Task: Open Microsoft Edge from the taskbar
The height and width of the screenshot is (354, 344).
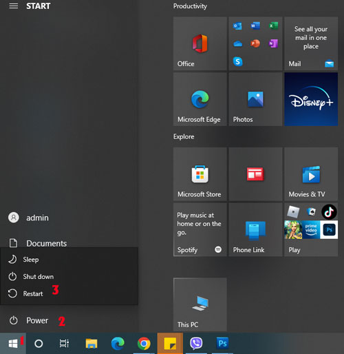Action: point(118,344)
